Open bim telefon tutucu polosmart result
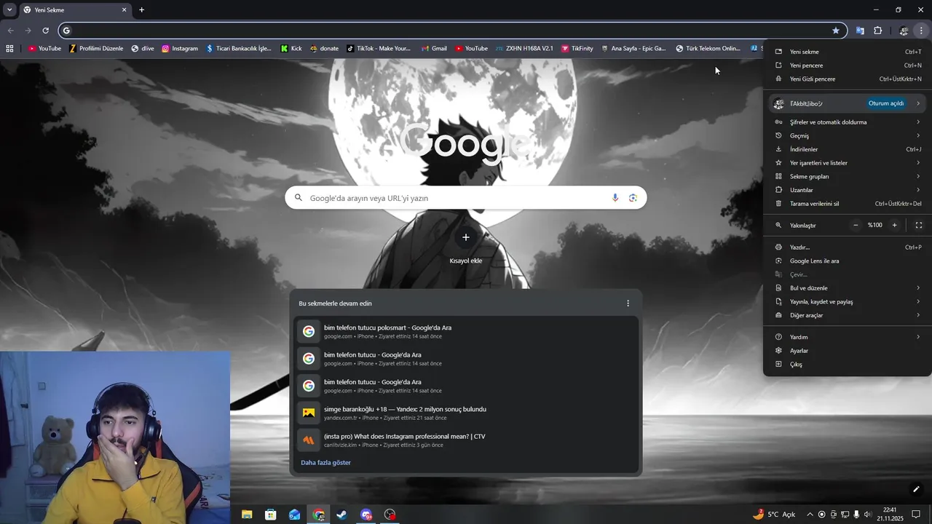This screenshot has width=932, height=524. point(466,331)
